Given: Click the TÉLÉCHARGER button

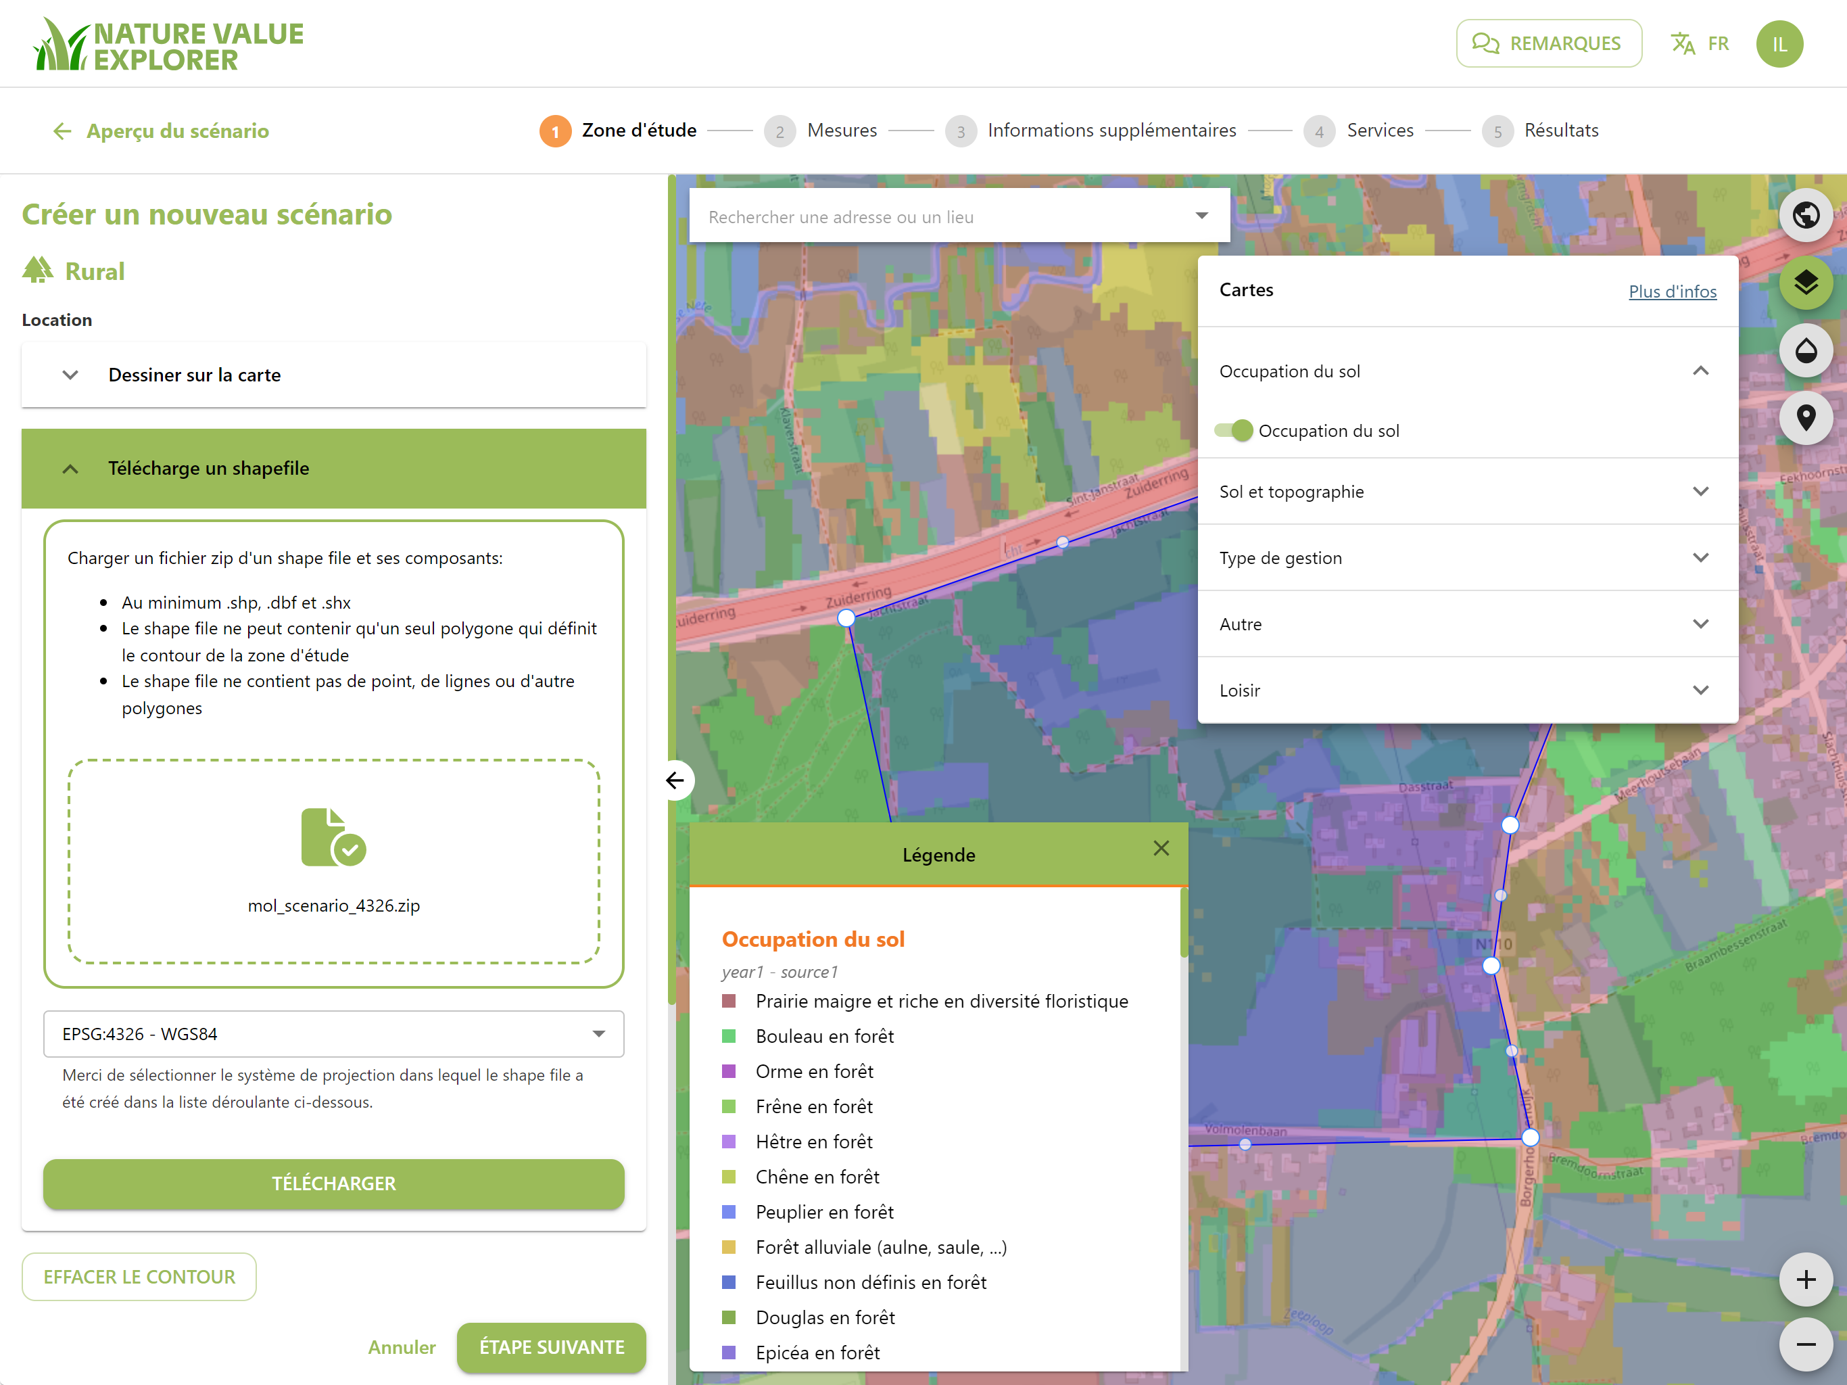Looking at the screenshot, I should click(333, 1183).
